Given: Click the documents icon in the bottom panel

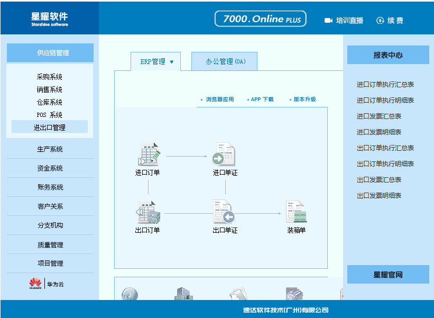Looking at the screenshot, I should pos(238,294).
